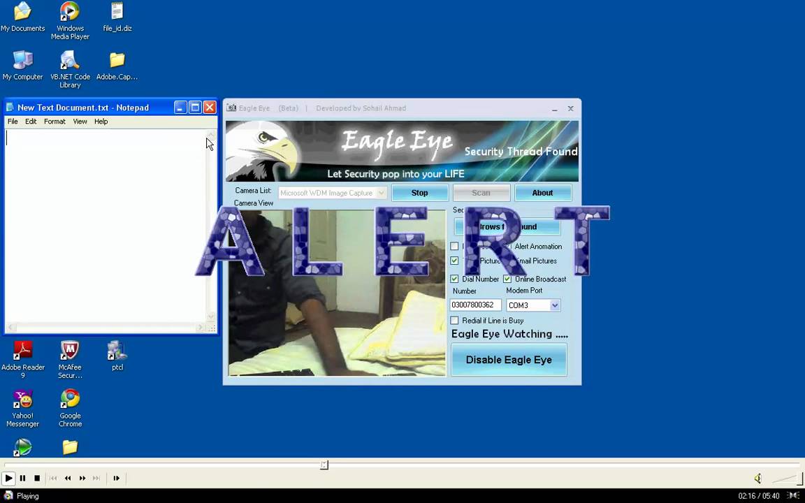Image resolution: width=805 pixels, height=503 pixels.
Task: Click the video seek slider thumb
Action: tap(324, 465)
